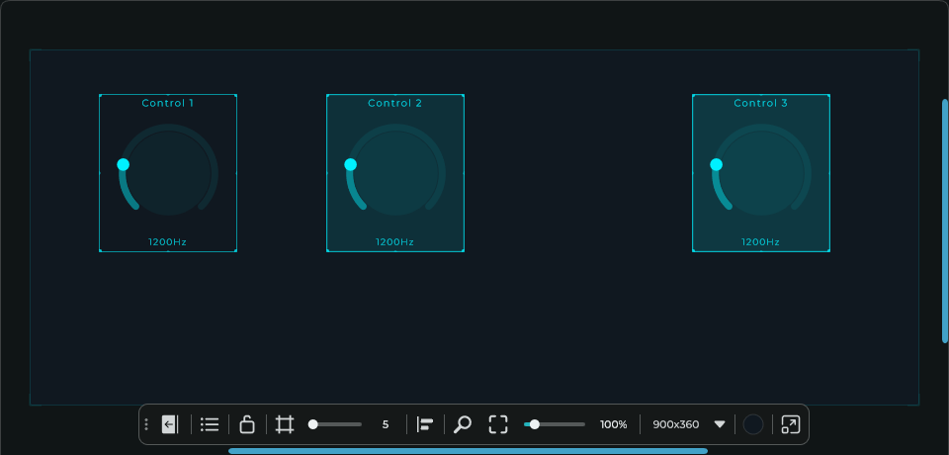Viewport: 949px width, 455px height.
Task: Click the dropdown arrow beside 900x360
Action: pyautogui.click(x=720, y=424)
